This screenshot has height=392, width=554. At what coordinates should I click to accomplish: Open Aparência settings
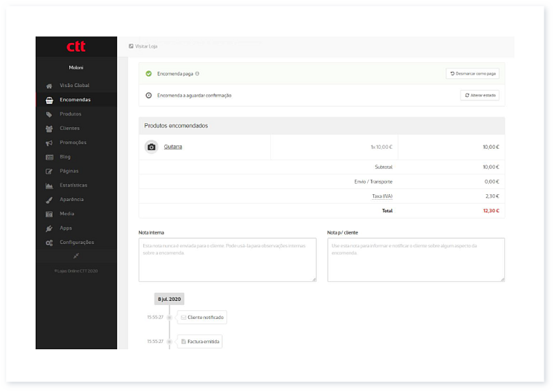click(x=76, y=199)
